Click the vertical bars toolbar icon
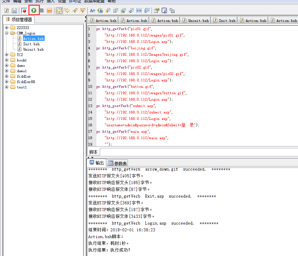This screenshot has height=256, width=298. (x=139, y=10)
